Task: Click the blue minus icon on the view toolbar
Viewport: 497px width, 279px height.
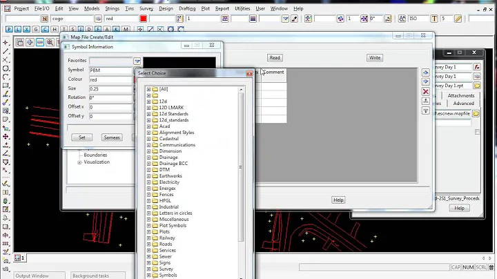Action: click(x=40, y=42)
